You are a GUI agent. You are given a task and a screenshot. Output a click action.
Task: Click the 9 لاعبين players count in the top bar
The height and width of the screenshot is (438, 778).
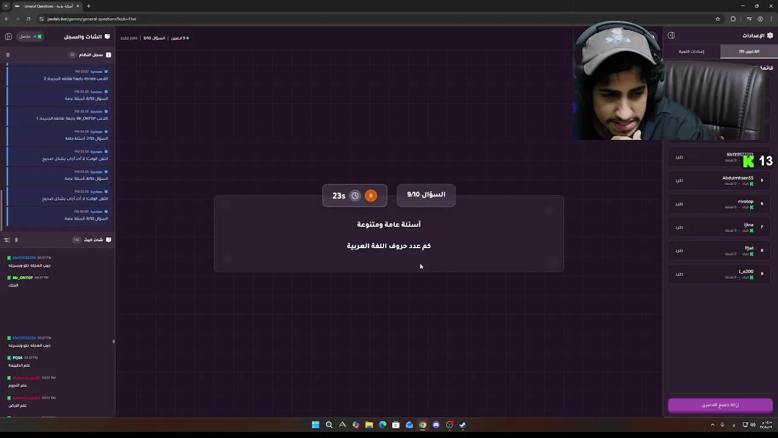(x=179, y=38)
